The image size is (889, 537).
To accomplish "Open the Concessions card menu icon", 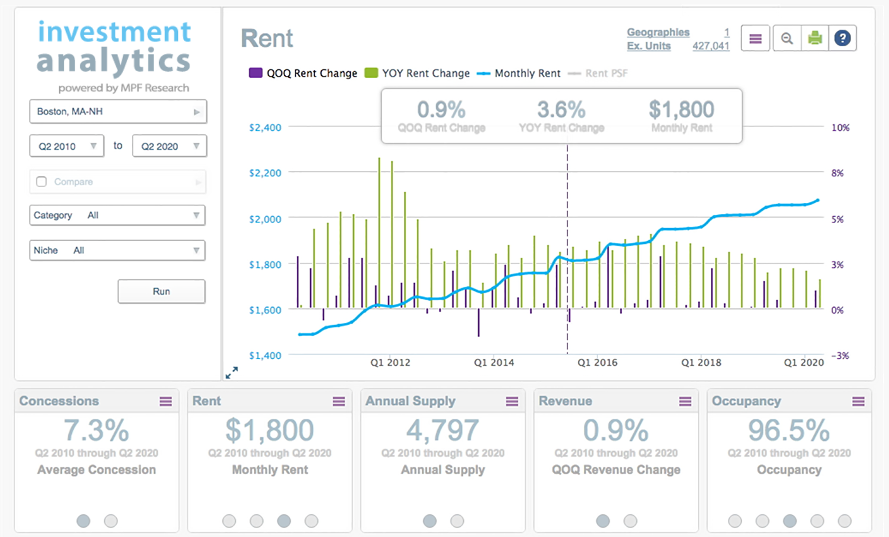I will (166, 401).
